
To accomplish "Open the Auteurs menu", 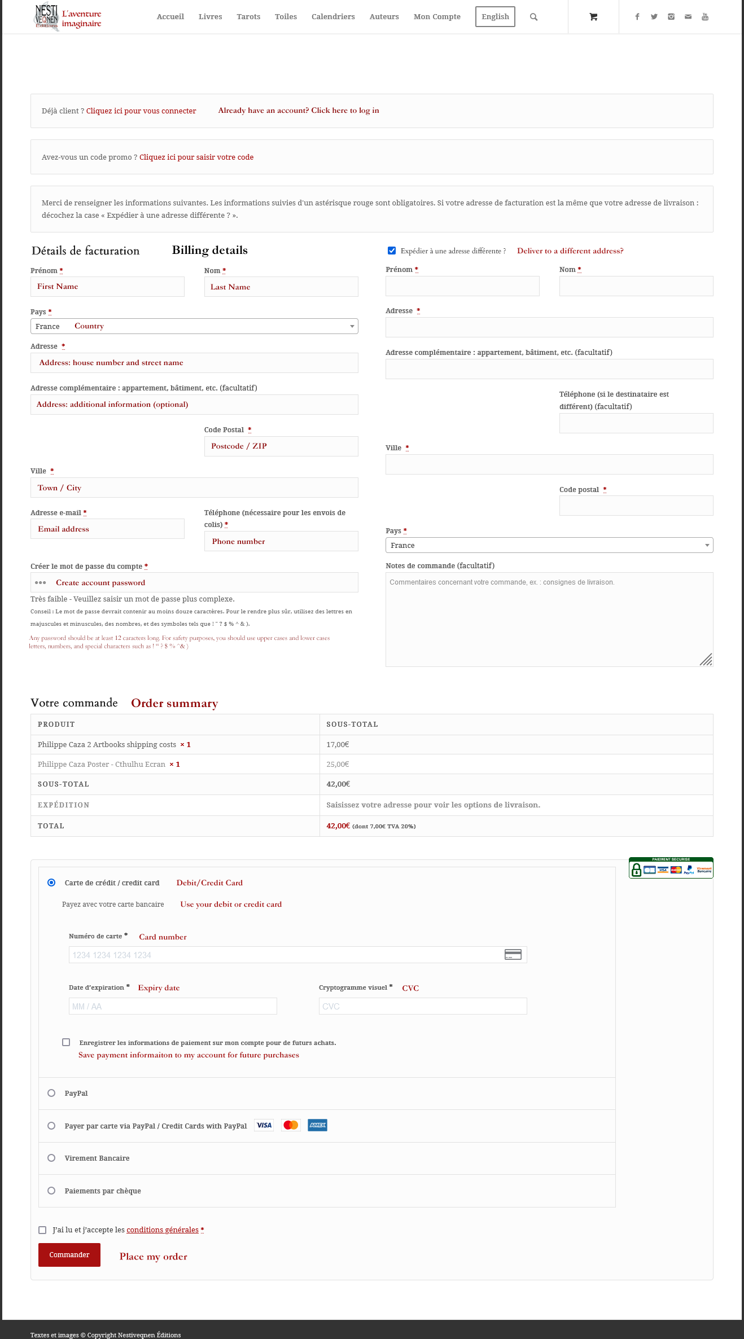I will pos(384,17).
